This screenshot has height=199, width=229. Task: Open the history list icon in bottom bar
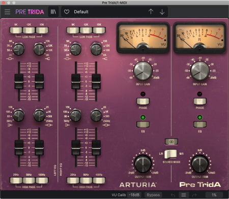[184, 195]
